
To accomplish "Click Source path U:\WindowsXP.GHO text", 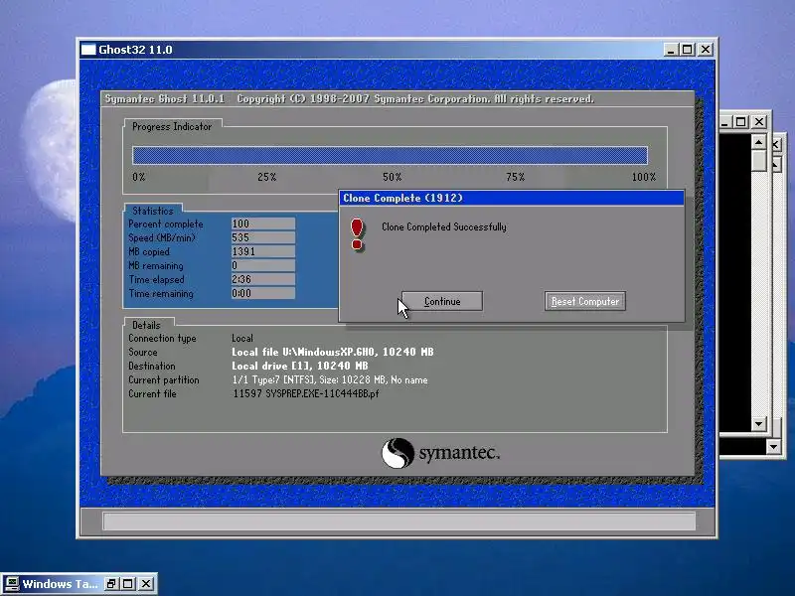I will [333, 352].
